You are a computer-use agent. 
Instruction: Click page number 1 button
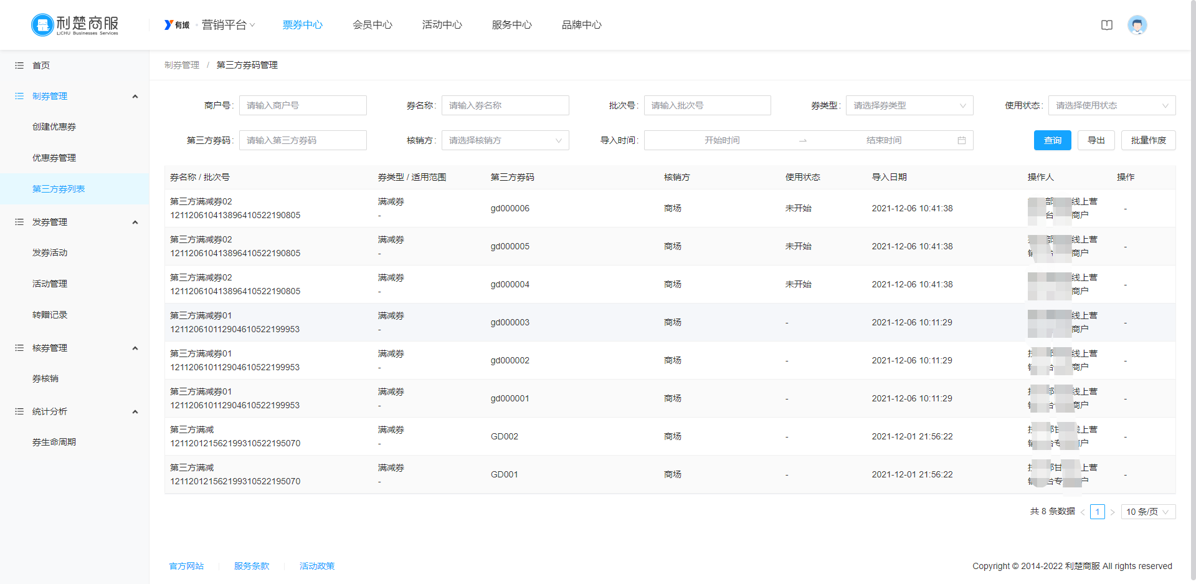1098,512
